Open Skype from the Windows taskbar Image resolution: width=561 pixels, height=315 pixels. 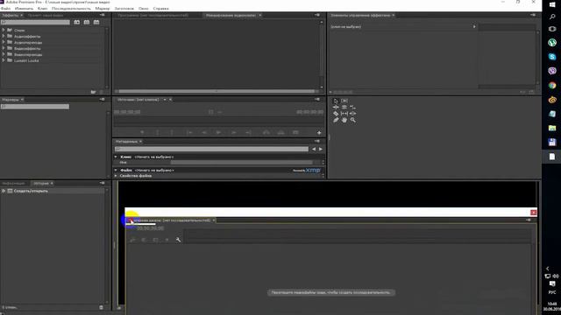pos(552,57)
